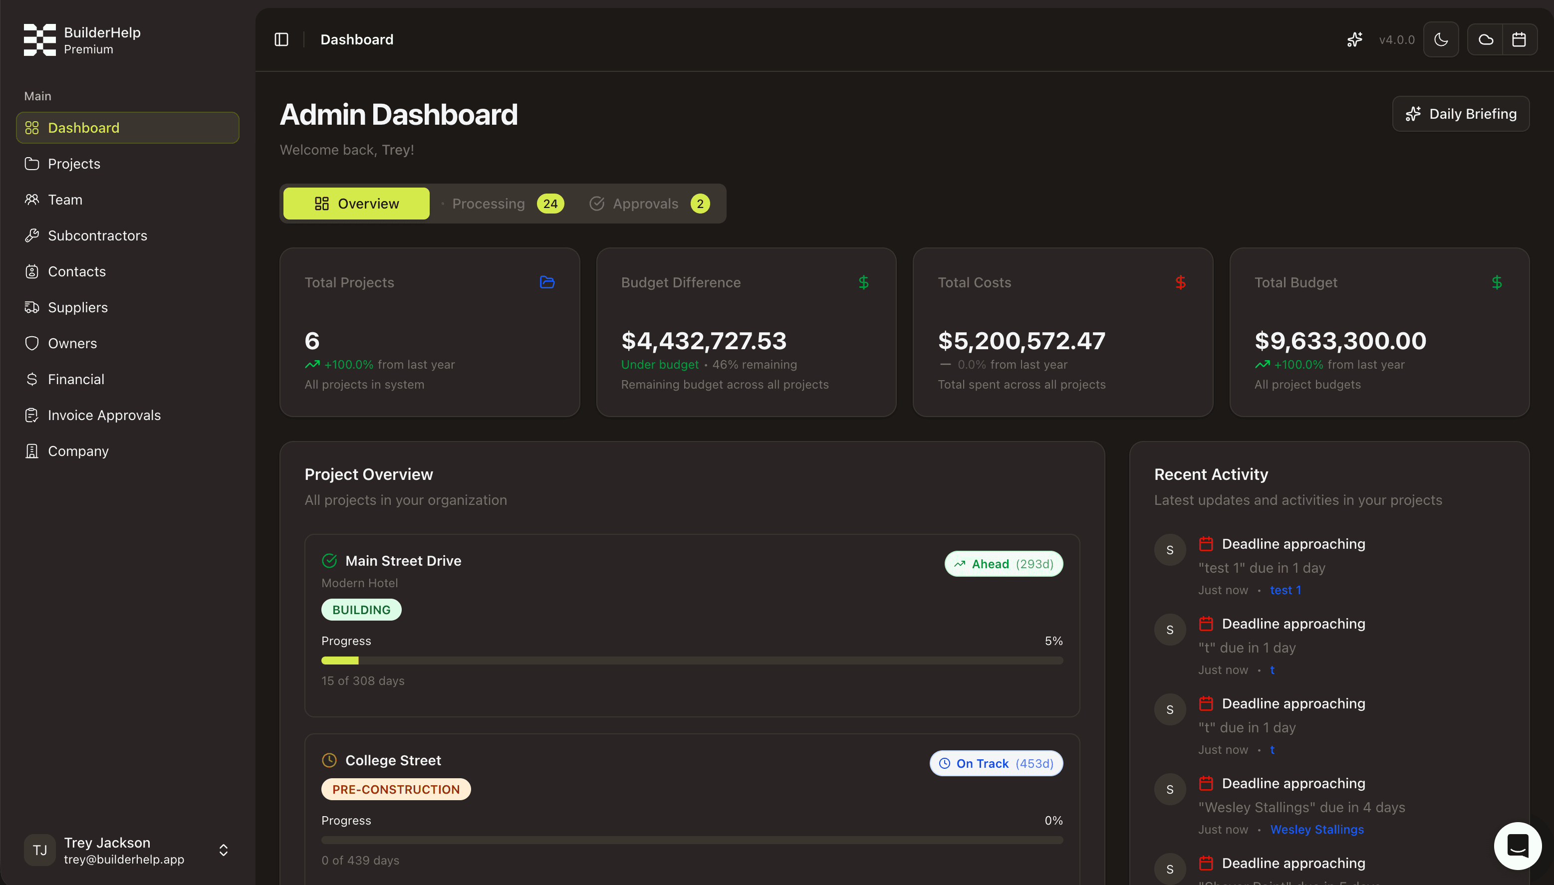Click the trey@builderhelp.app email text

pyautogui.click(x=124, y=860)
